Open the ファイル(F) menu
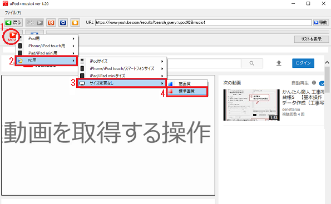This screenshot has width=331, height=204. click(13, 13)
